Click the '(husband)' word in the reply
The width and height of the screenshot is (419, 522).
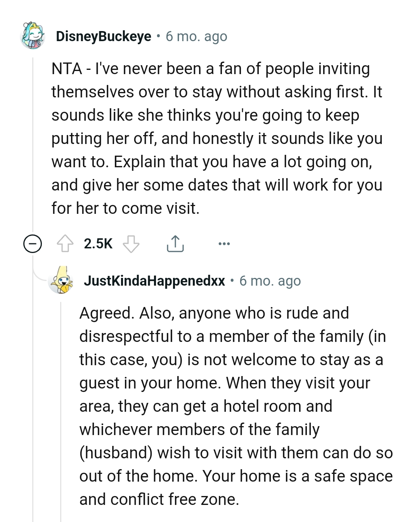click(116, 453)
